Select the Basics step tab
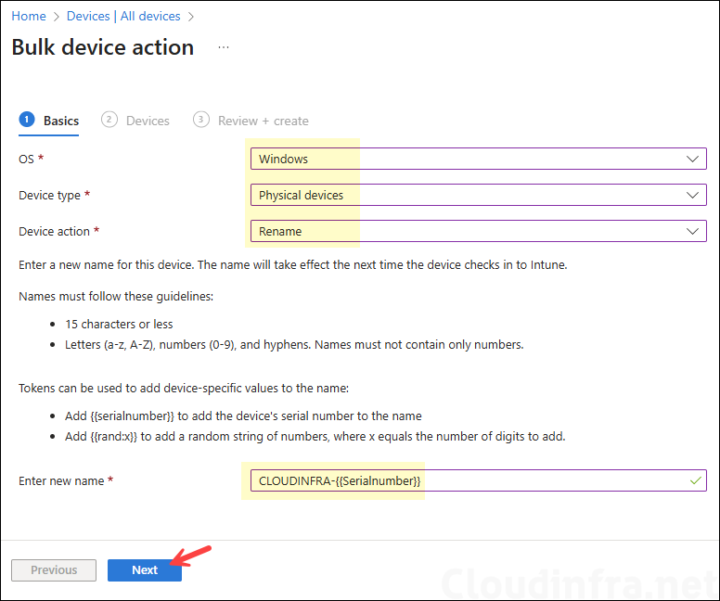The width and height of the screenshot is (720, 601). [x=48, y=121]
